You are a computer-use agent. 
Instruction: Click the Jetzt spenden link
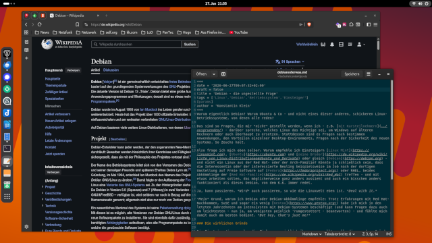pos(55,154)
